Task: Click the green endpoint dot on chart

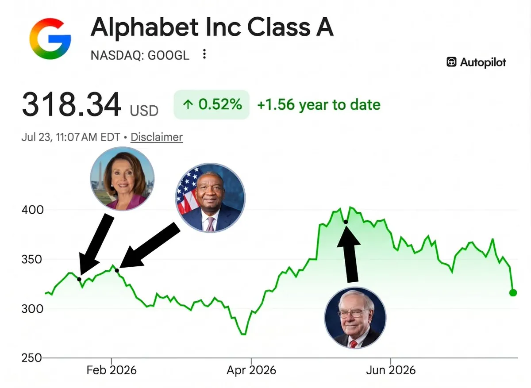Action: click(x=513, y=292)
